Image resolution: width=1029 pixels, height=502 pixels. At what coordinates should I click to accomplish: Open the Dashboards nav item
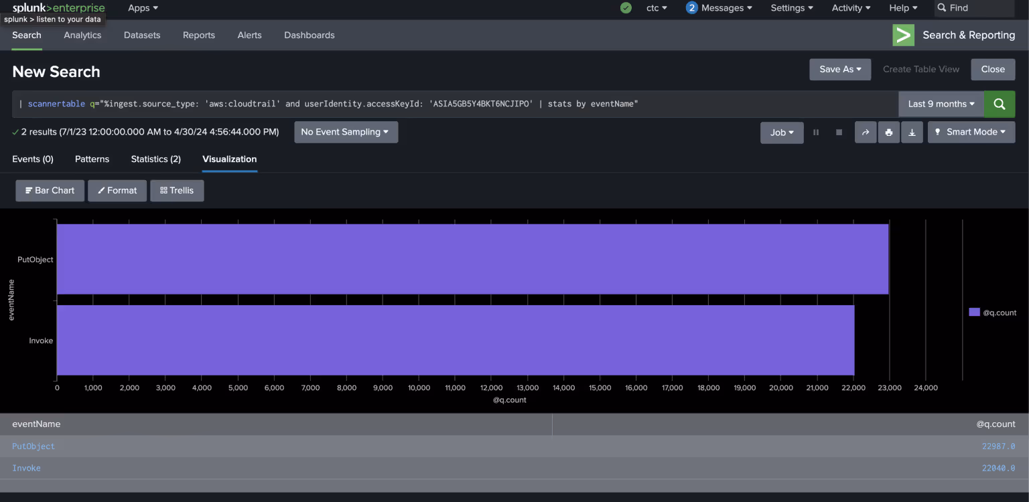coord(310,35)
